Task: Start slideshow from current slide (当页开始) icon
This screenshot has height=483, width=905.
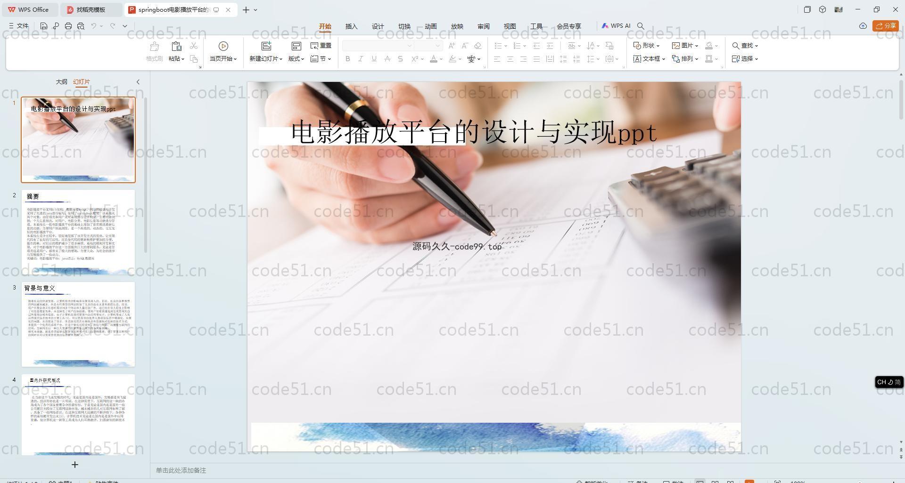Action: click(223, 46)
